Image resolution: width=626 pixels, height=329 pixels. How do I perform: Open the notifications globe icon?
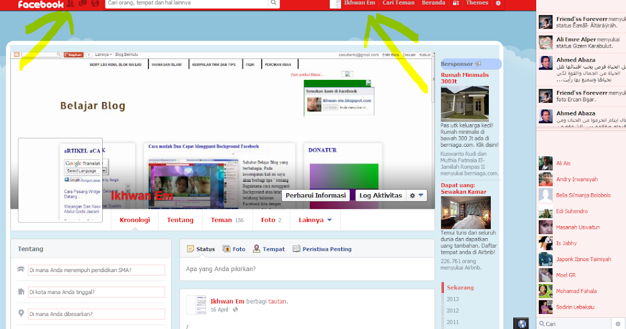(x=95, y=4)
